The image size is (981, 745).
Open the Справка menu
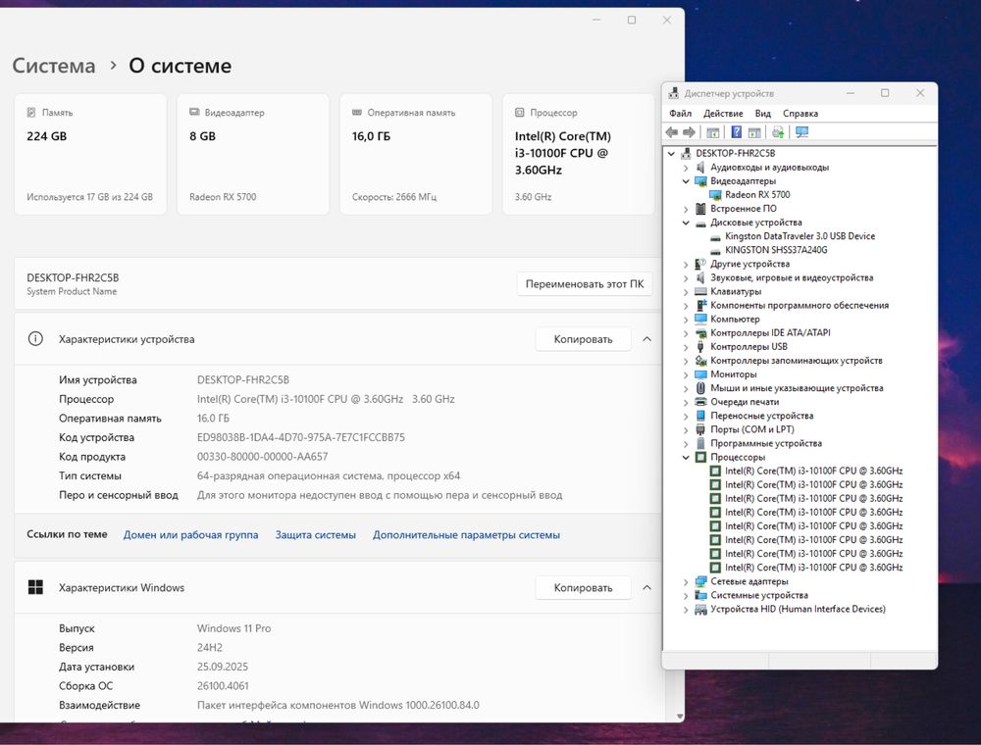coord(800,113)
